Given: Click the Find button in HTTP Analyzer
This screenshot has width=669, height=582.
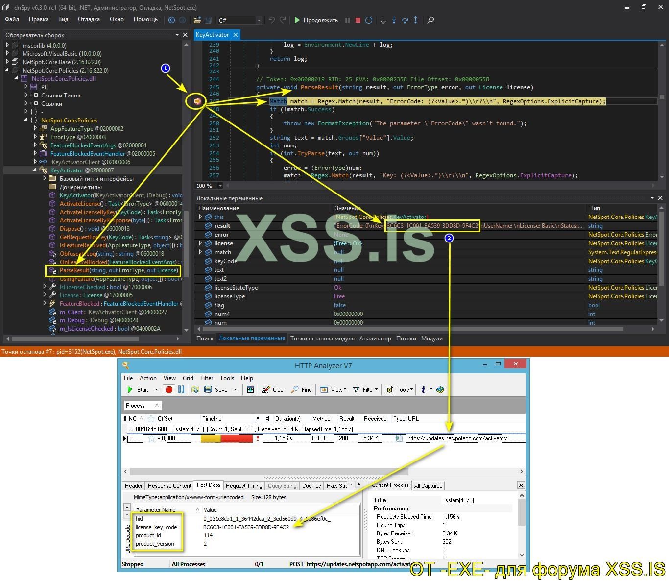Looking at the screenshot, I should coord(301,389).
